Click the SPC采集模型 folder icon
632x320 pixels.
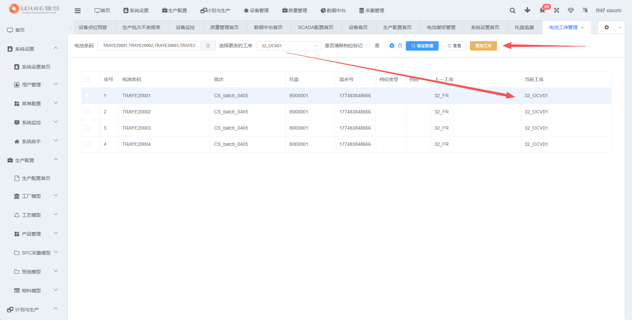pyautogui.click(x=17, y=253)
